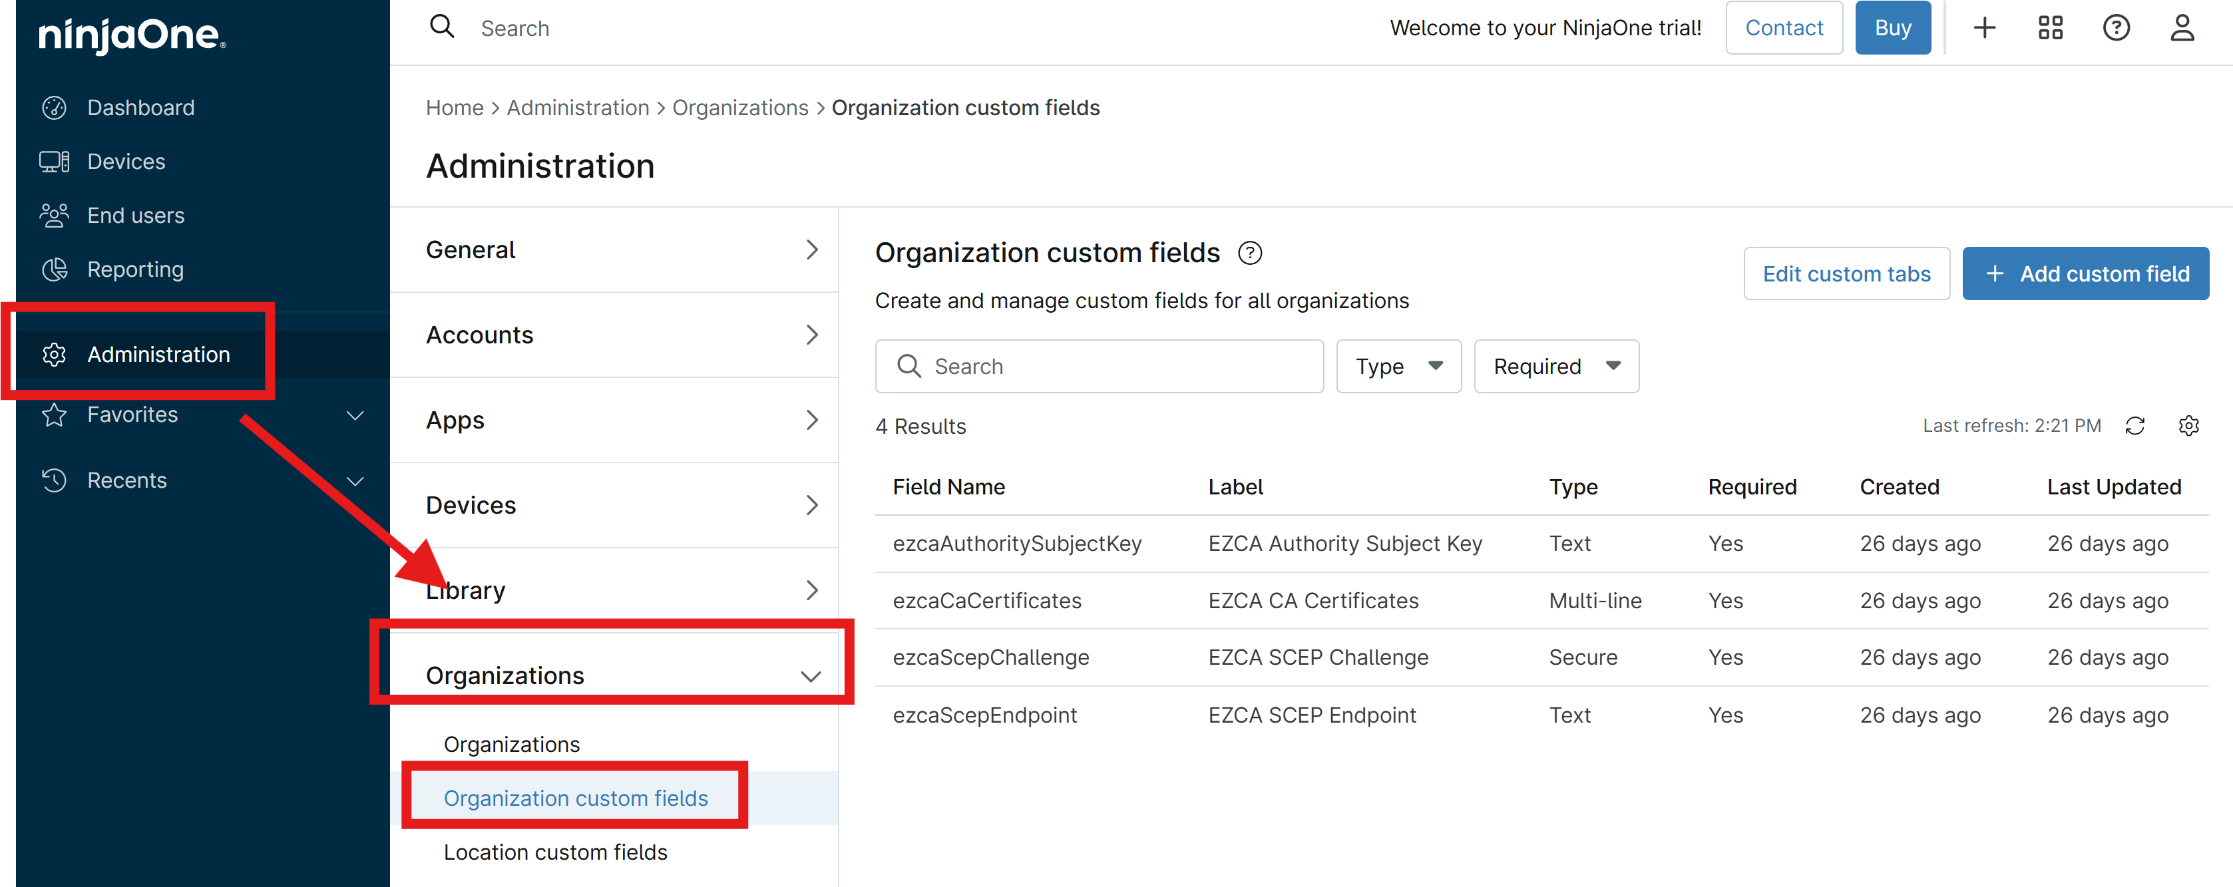Open the Type filter dropdown
This screenshot has width=2233, height=887.
(x=1398, y=366)
